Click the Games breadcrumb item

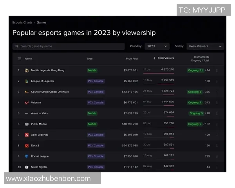42,23
